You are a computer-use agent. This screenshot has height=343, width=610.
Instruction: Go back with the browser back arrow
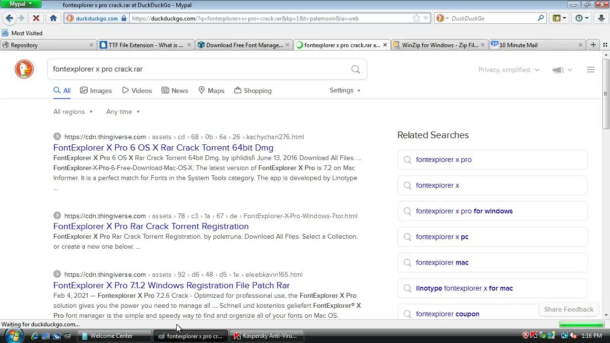[10, 18]
